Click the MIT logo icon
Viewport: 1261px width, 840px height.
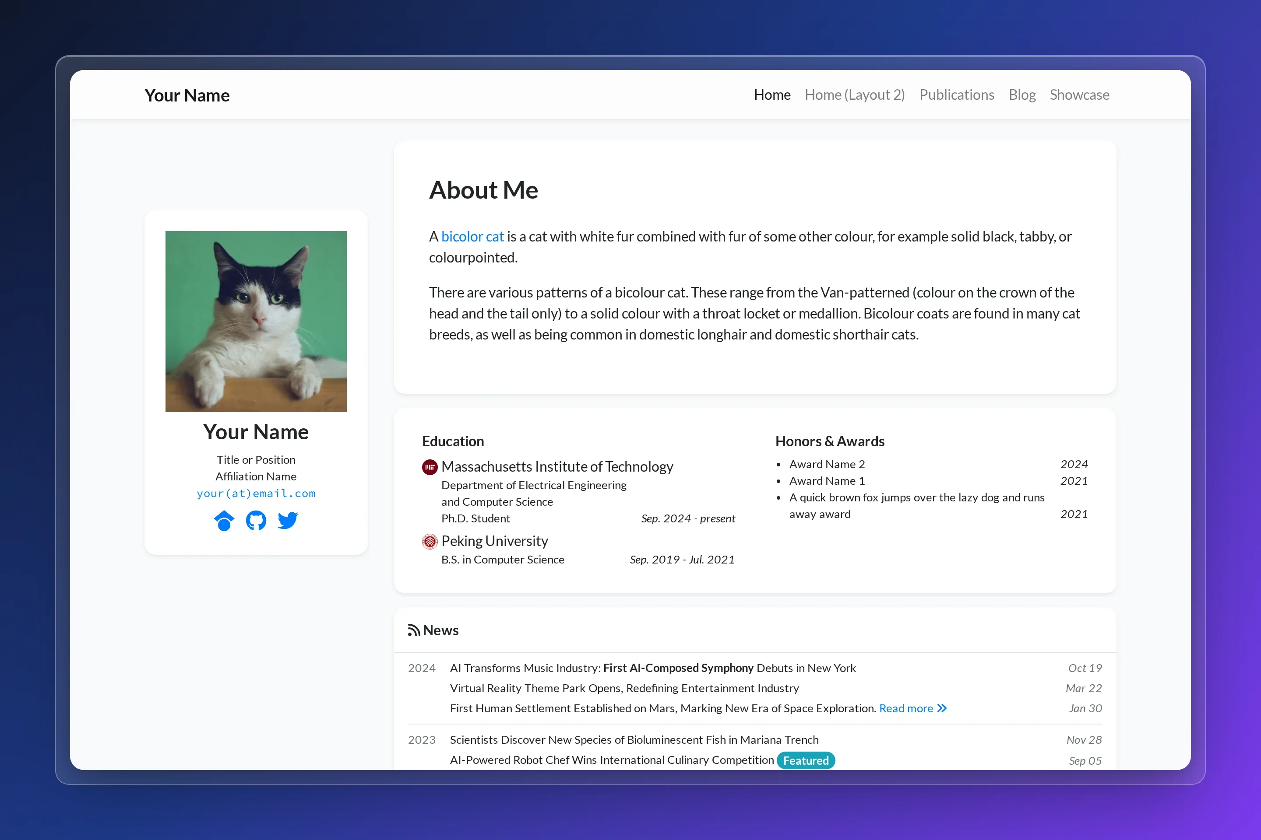point(430,467)
